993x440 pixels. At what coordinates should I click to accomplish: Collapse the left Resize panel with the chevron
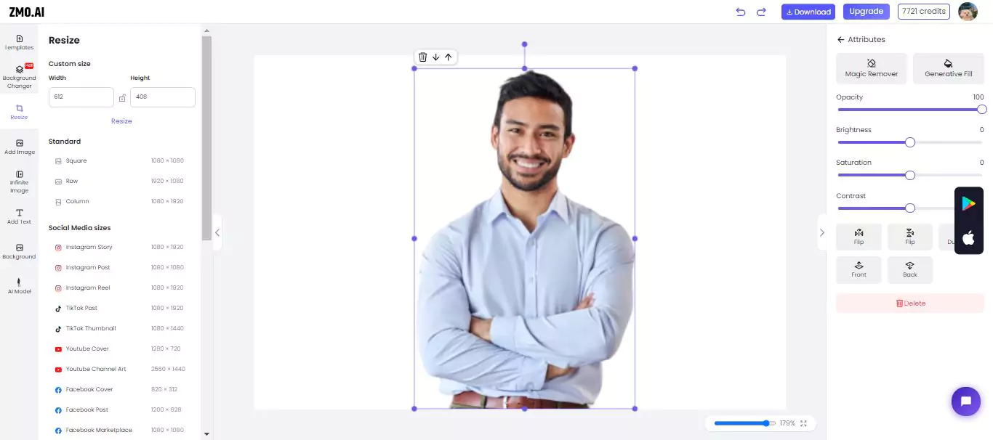point(217,233)
